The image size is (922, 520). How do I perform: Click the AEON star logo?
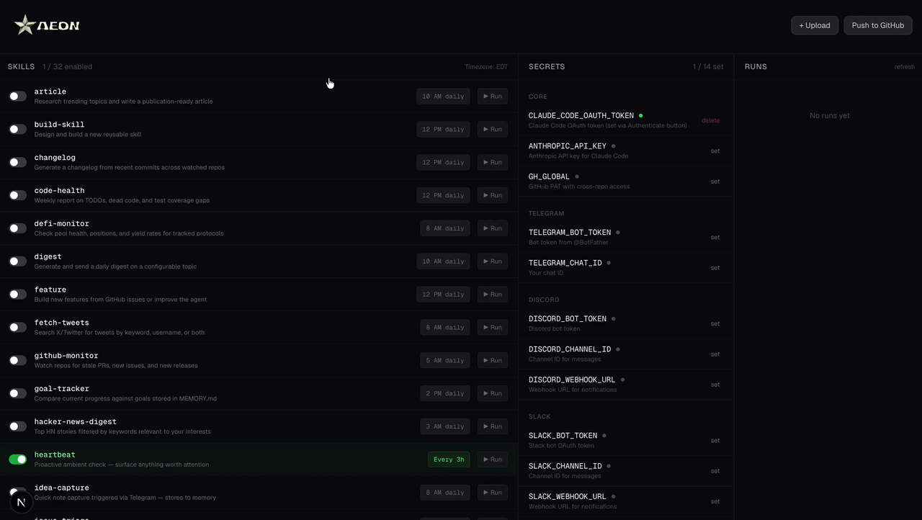click(x=24, y=24)
